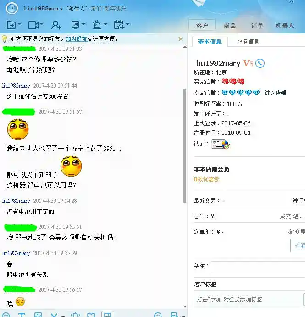Click the 加为好友 link

pyautogui.click(x=76, y=39)
